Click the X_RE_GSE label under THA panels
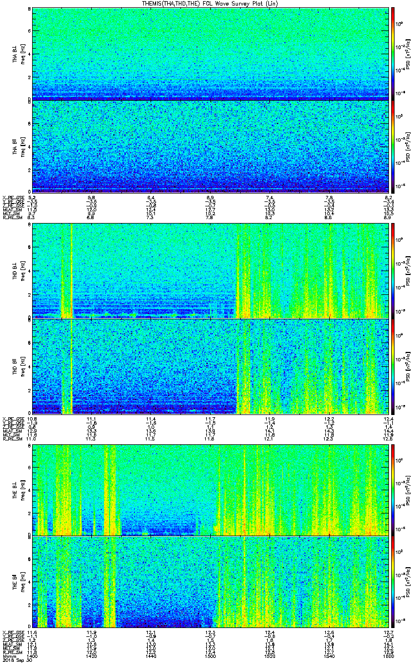415x664 pixels. (x=13, y=198)
